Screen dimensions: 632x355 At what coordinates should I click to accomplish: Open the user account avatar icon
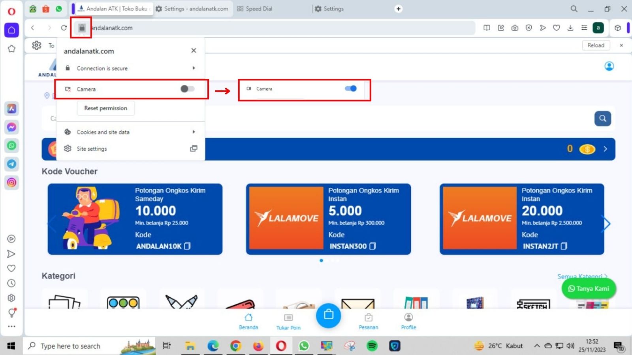click(609, 66)
